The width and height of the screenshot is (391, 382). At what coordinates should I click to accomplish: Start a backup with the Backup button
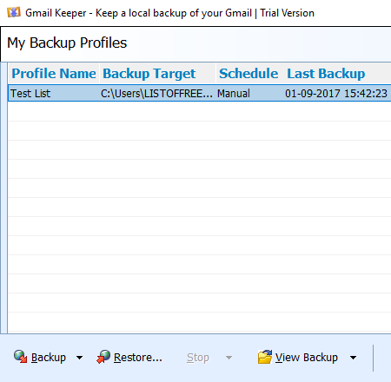coord(40,357)
